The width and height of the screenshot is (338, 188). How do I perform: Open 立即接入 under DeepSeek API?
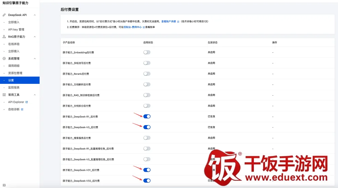click(14, 22)
